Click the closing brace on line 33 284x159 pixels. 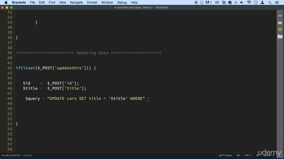click(36, 23)
